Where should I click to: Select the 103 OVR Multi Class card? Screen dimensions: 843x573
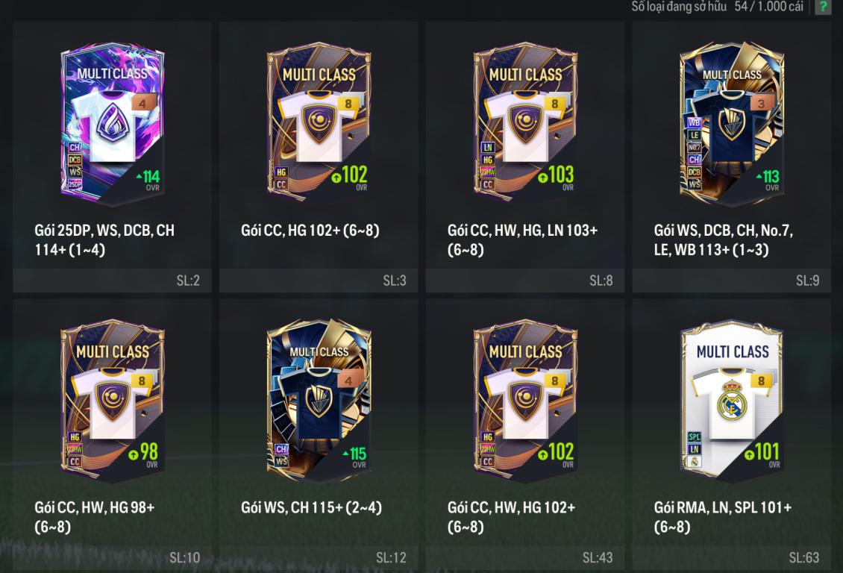pyautogui.click(x=525, y=122)
